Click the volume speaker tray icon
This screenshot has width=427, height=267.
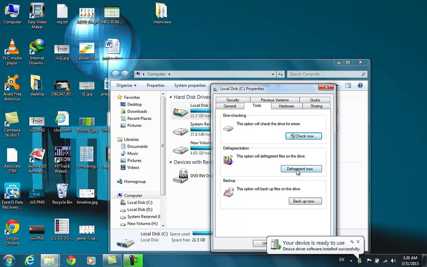click(393, 261)
